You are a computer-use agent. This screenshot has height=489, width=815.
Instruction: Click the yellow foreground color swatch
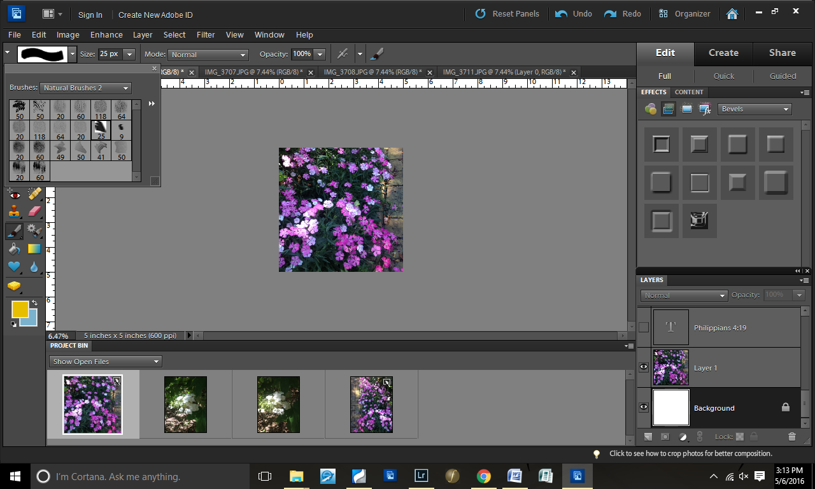20,309
